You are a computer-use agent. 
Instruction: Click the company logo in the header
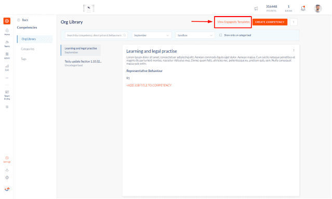[88, 8]
